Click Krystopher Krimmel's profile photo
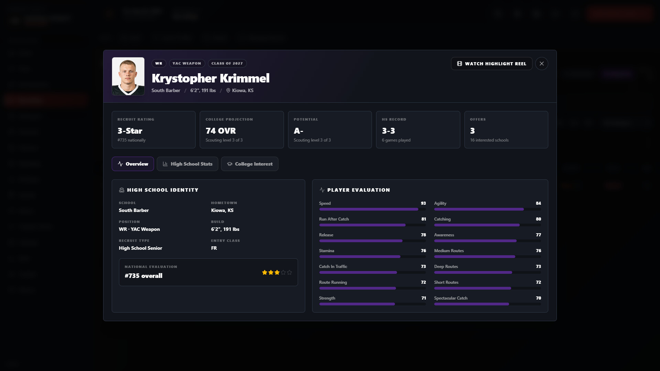This screenshot has height=371, width=660. tap(128, 76)
